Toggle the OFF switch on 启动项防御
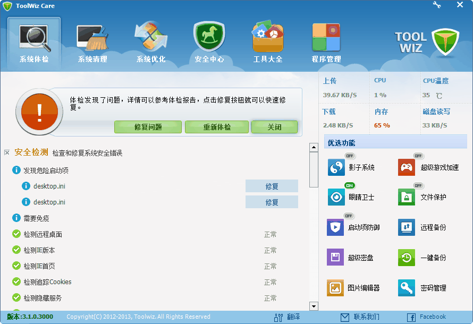Image resolution: width=473 pixels, height=324 pixels. [x=349, y=216]
